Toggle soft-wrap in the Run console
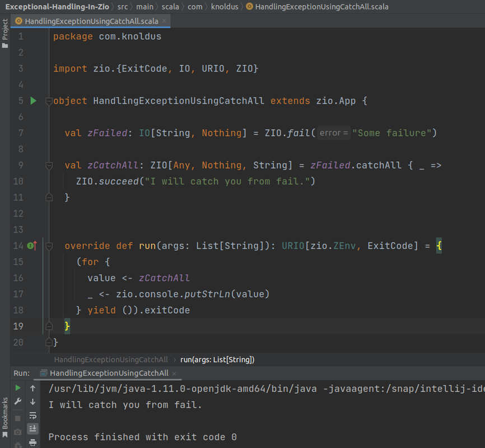Viewport: 485px width, 448px height. pos(33,415)
